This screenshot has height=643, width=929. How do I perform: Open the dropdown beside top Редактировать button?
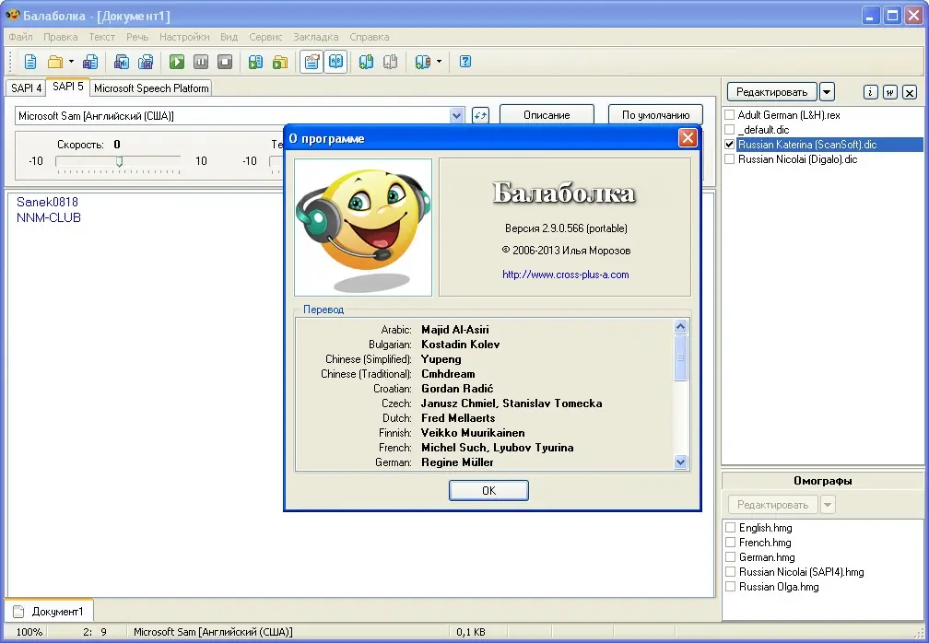827,92
